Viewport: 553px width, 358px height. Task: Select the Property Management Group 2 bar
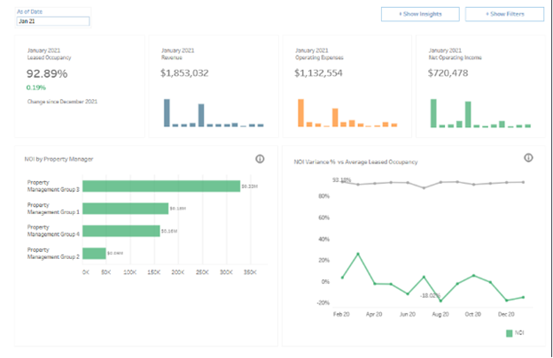[95, 253]
